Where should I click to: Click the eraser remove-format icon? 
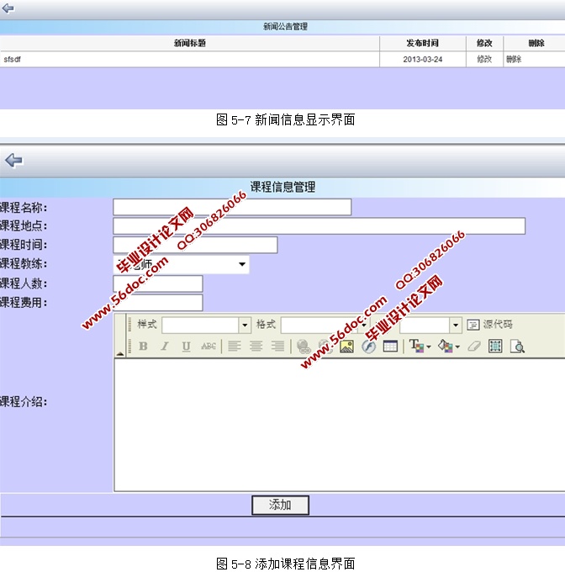click(474, 347)
